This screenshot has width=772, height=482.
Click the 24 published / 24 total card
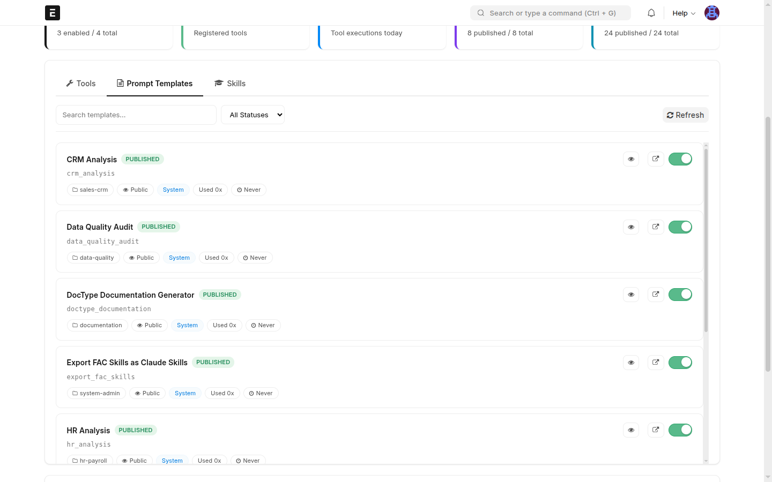656,36
